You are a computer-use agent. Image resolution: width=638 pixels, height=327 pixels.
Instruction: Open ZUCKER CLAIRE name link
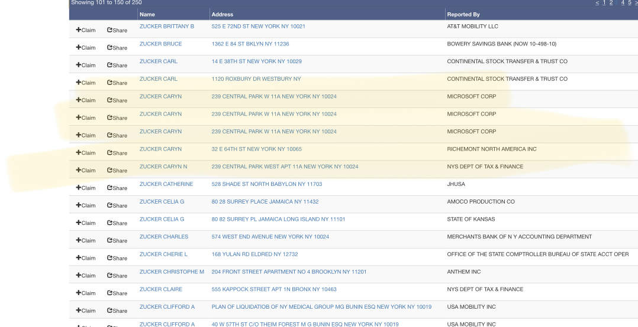pyautogui.click(x=161, y=289)
